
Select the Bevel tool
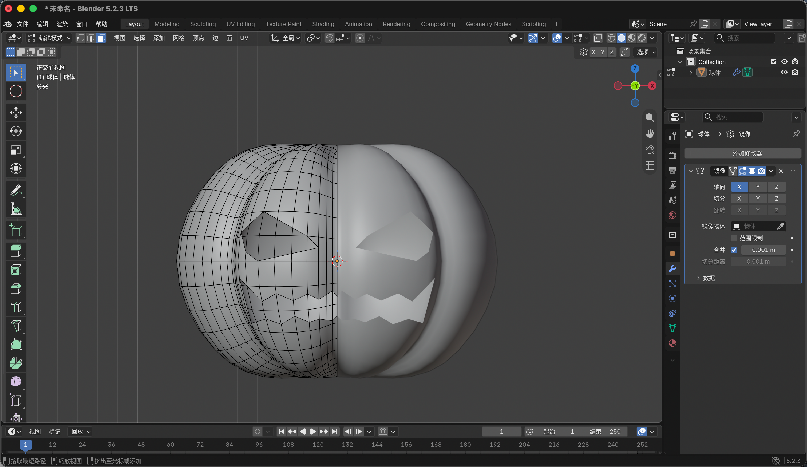pos(16,288)
